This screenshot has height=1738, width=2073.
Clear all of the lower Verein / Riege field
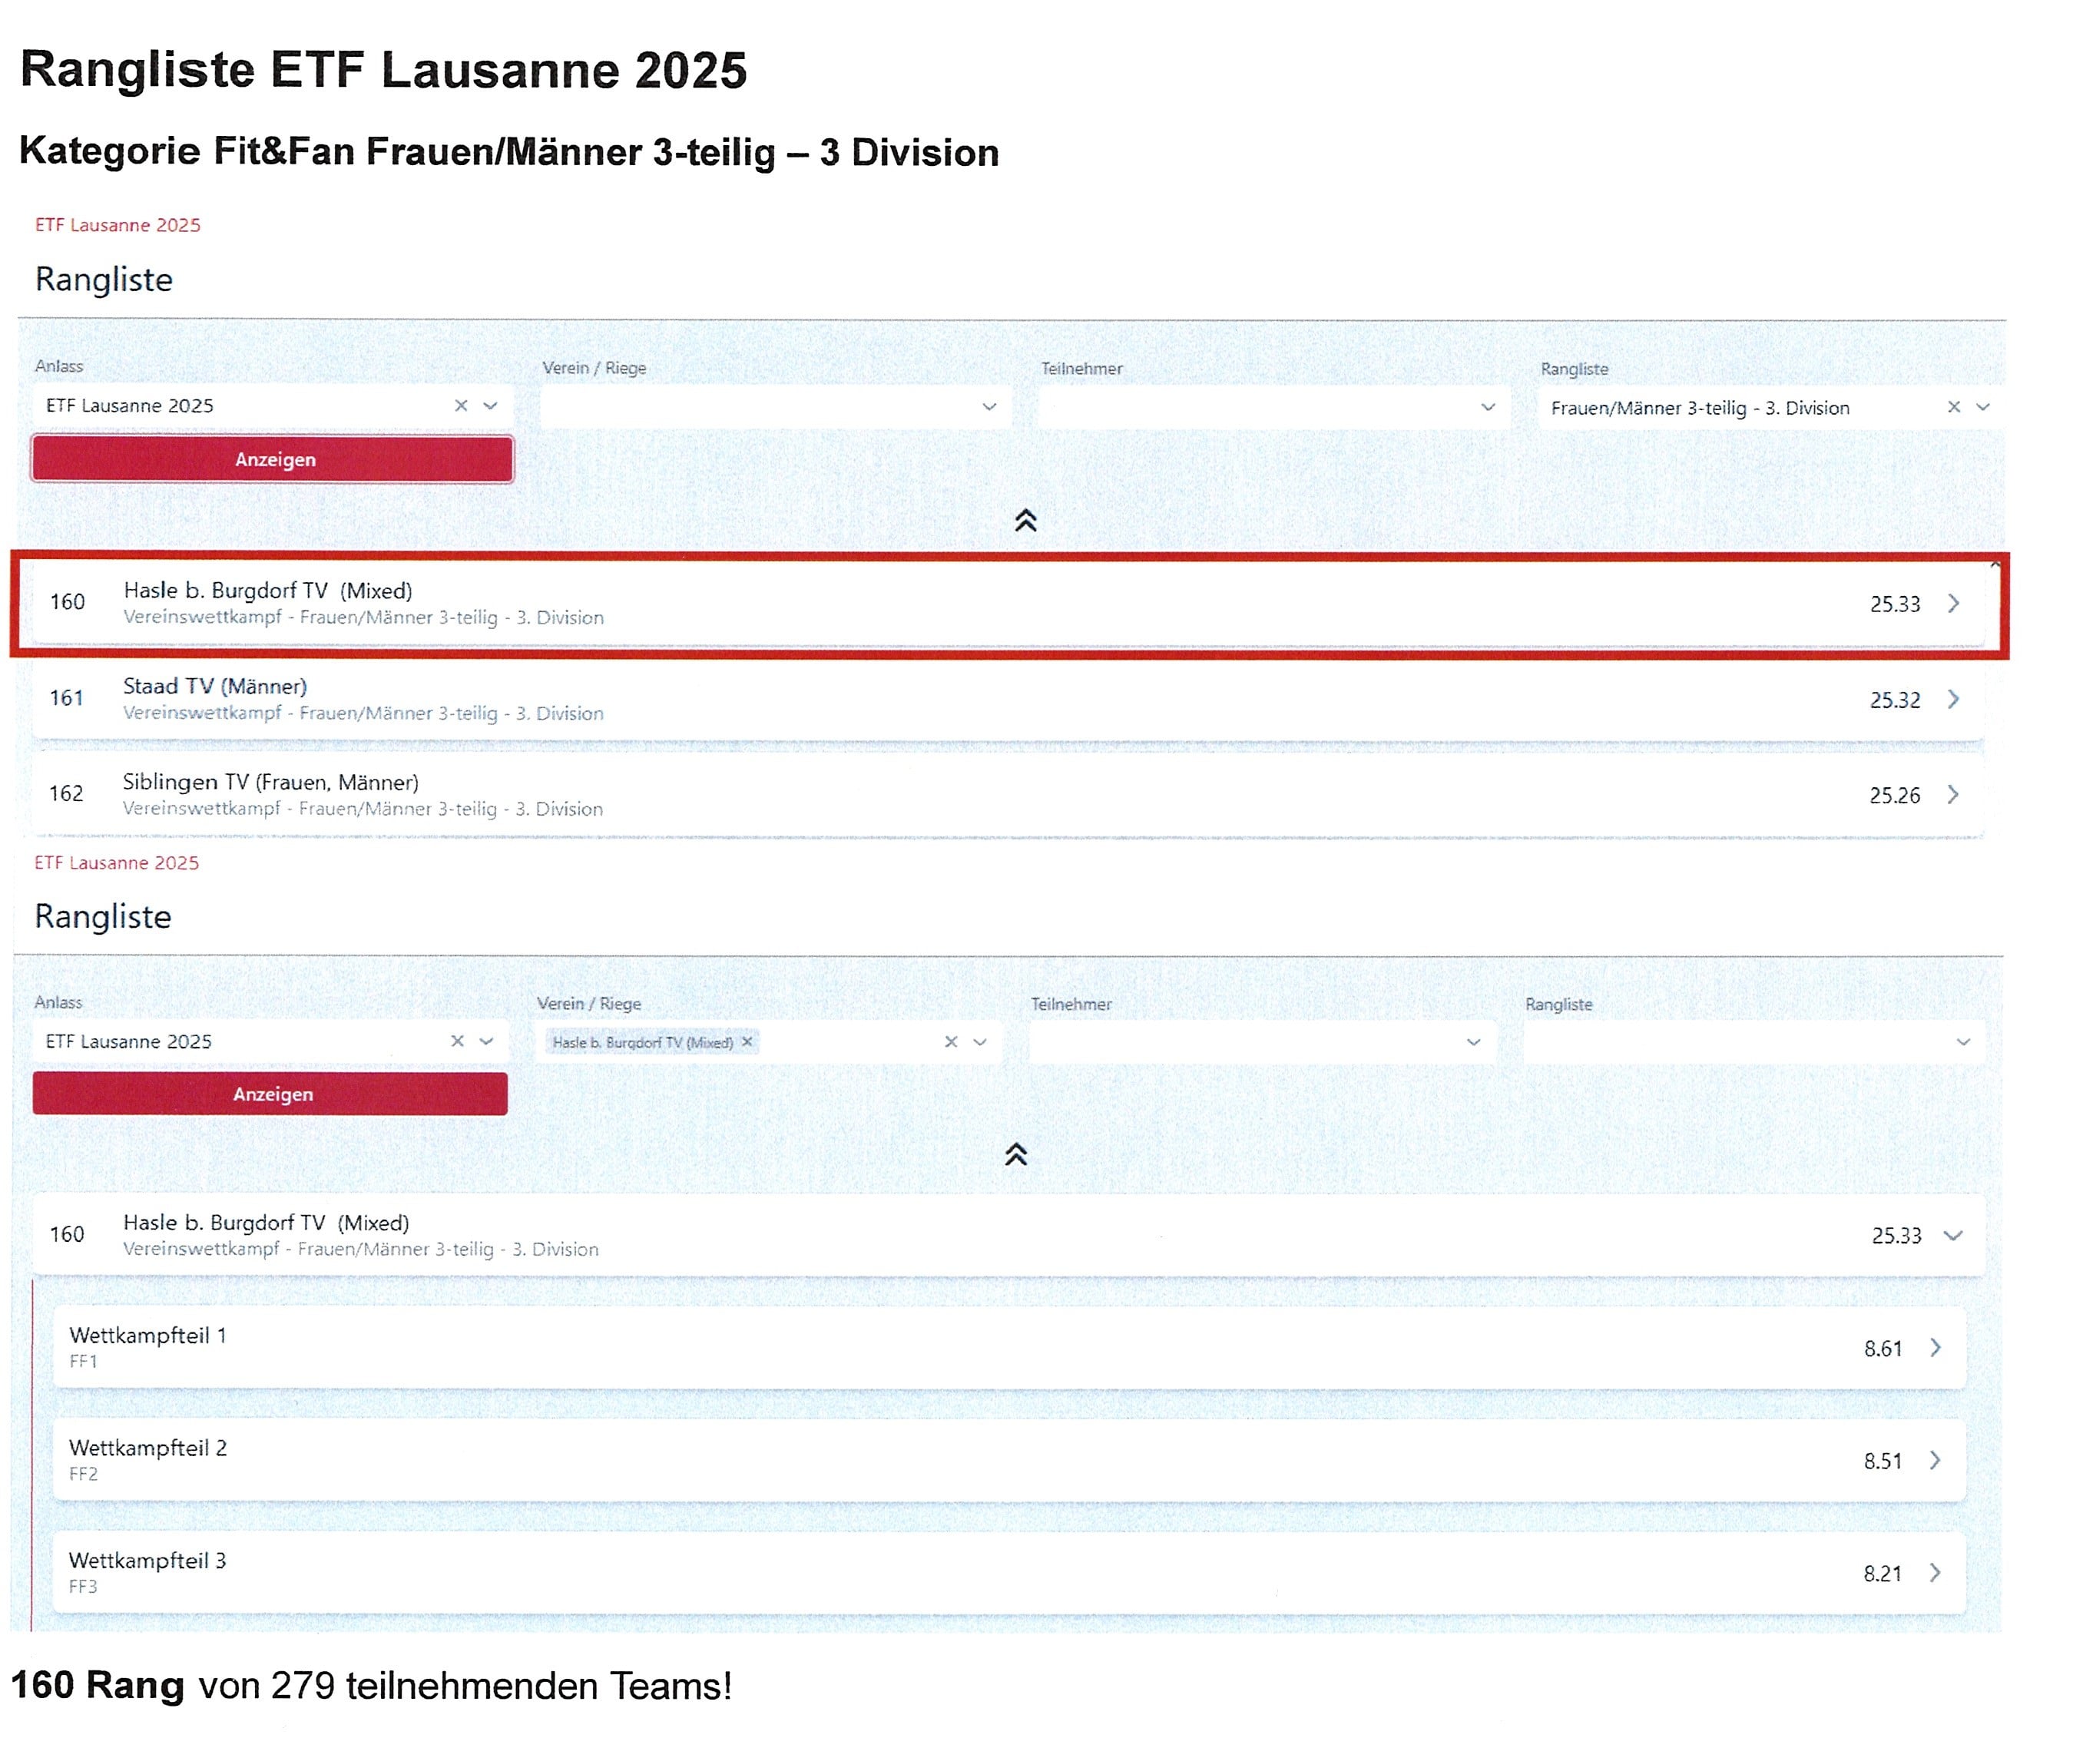tap(951, 1041)
